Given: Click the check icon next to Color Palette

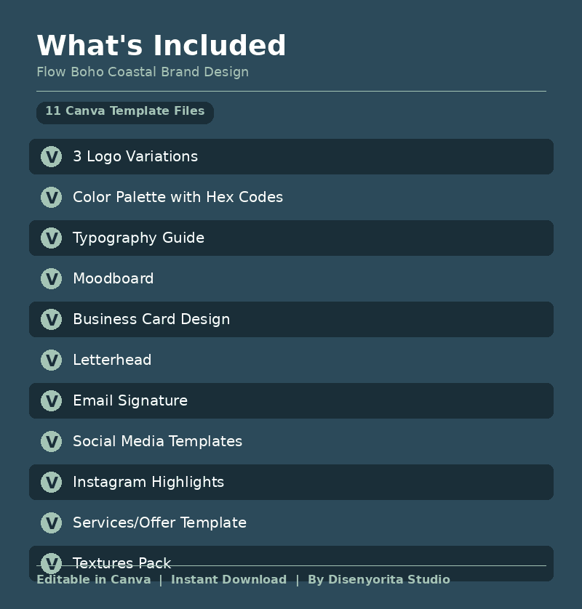Looking at the screenshot, I should point(51,197).
